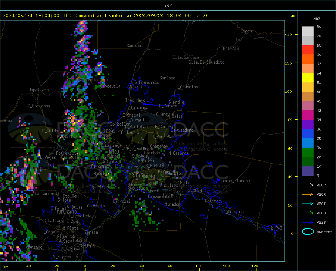Viewport: 336px width, 271px height.
Task: Click the Catitas label
Action: pyautogui.click(x=213, y=201)
